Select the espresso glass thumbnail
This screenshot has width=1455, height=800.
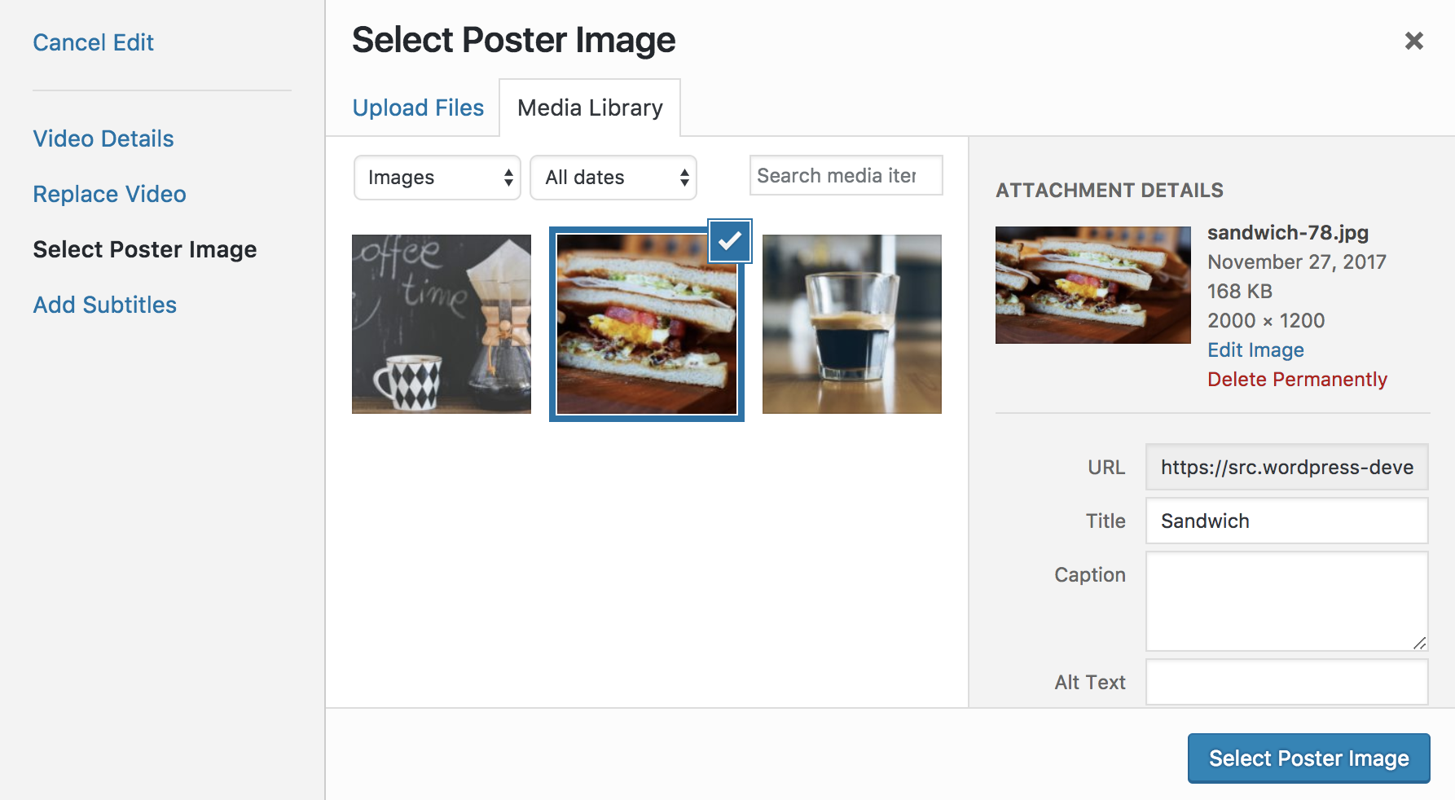[852, 324]
